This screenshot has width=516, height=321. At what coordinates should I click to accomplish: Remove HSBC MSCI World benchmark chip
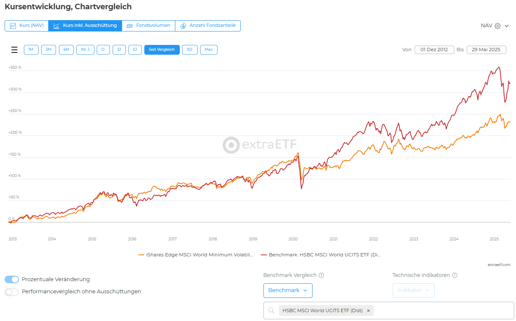coord(368,311)
